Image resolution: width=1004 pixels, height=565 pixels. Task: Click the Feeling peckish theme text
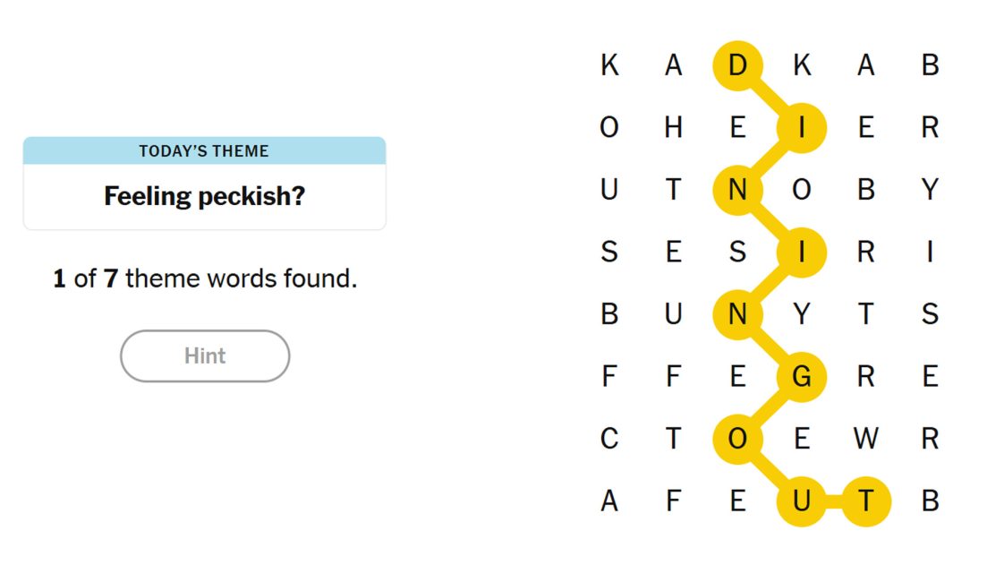click(204, 195)
